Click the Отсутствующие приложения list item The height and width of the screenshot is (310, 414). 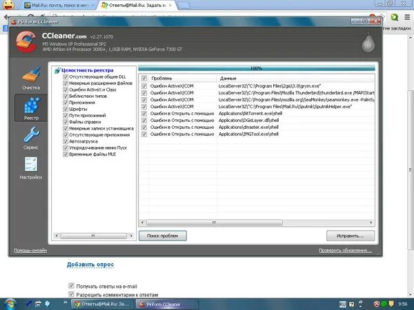coord(99,135)
